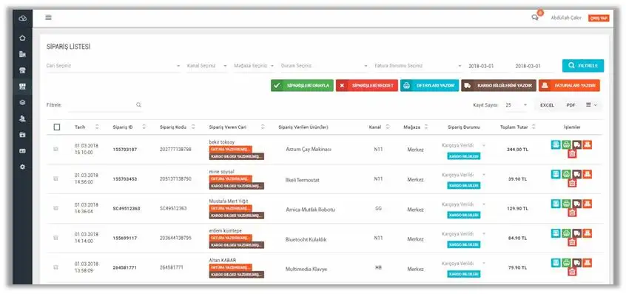
Task: Open teal detail icon for order 155703187
Action: (x=556, y=144)
